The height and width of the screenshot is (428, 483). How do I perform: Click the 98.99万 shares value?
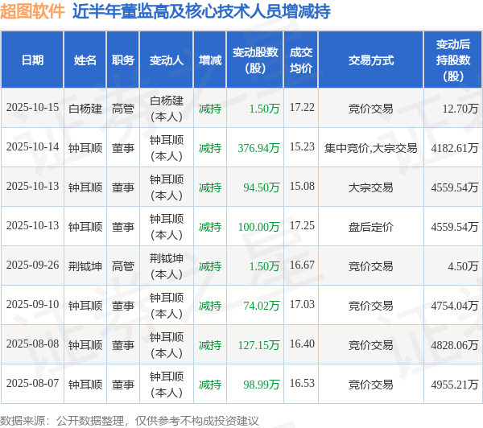coord(261,385)
